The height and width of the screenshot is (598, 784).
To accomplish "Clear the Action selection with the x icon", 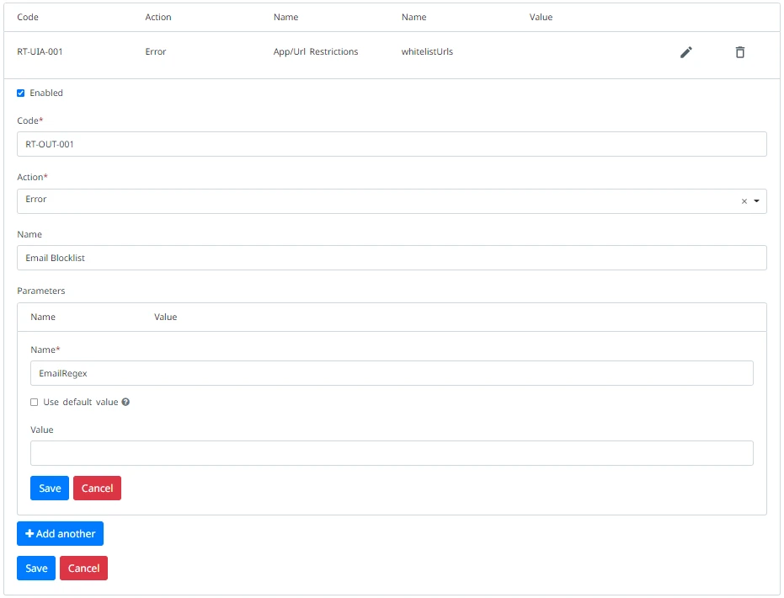I will [x=744, y=201].
